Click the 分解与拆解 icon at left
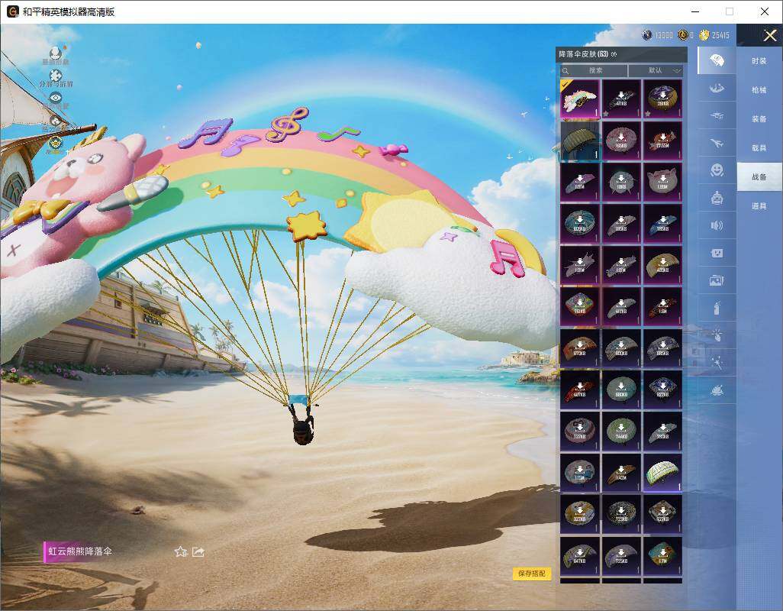 (x=56, y=76)
